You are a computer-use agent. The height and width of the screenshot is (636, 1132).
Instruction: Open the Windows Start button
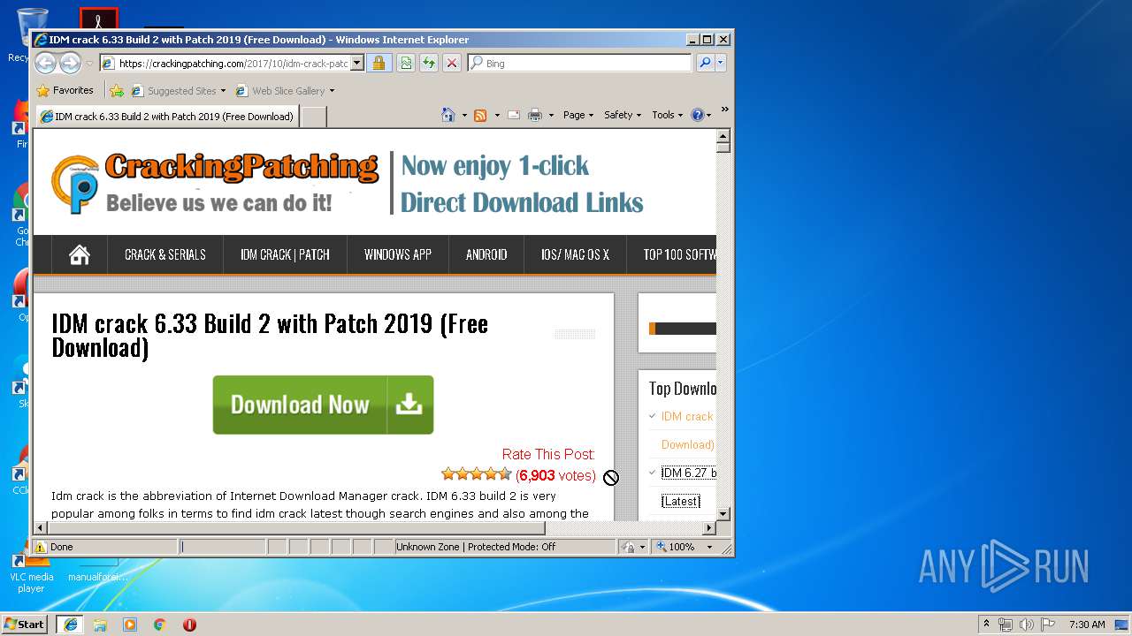click(x=25, y=624)
